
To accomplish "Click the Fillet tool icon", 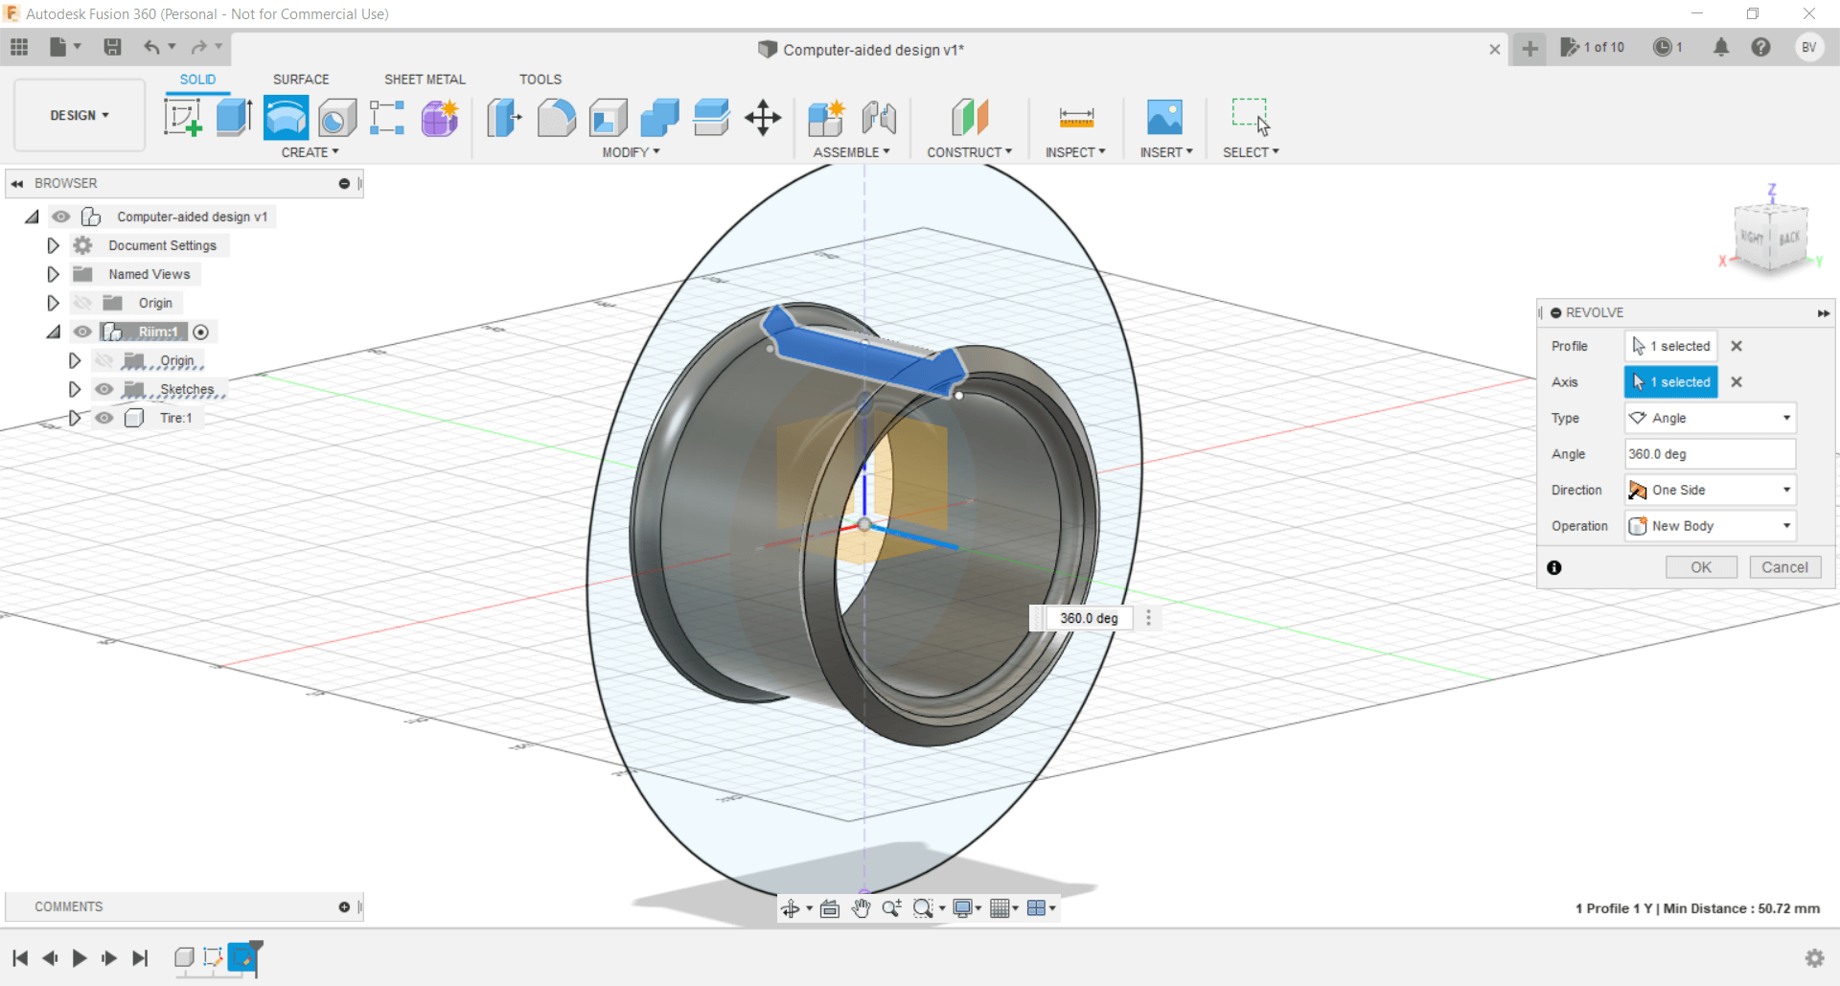I will coord(556,118).
